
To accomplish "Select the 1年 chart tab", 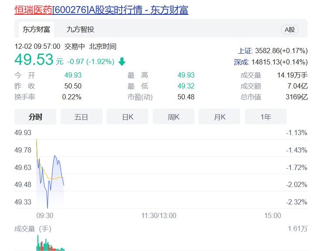I will [266, 117].
